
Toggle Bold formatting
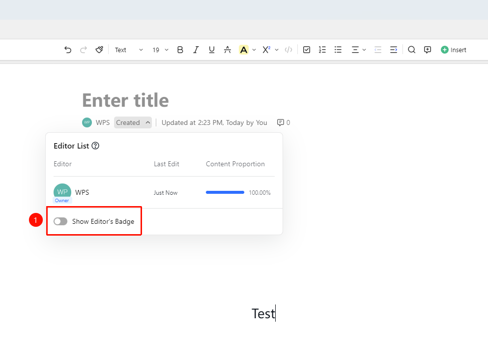pyautogui.click(x=180, y=50)
